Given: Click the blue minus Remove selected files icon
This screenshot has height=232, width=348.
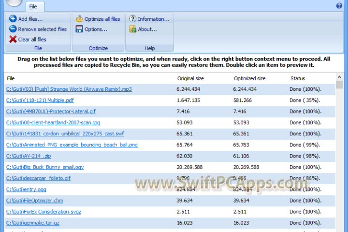Looking at the screenshot, I should click(x=13, y=29).
